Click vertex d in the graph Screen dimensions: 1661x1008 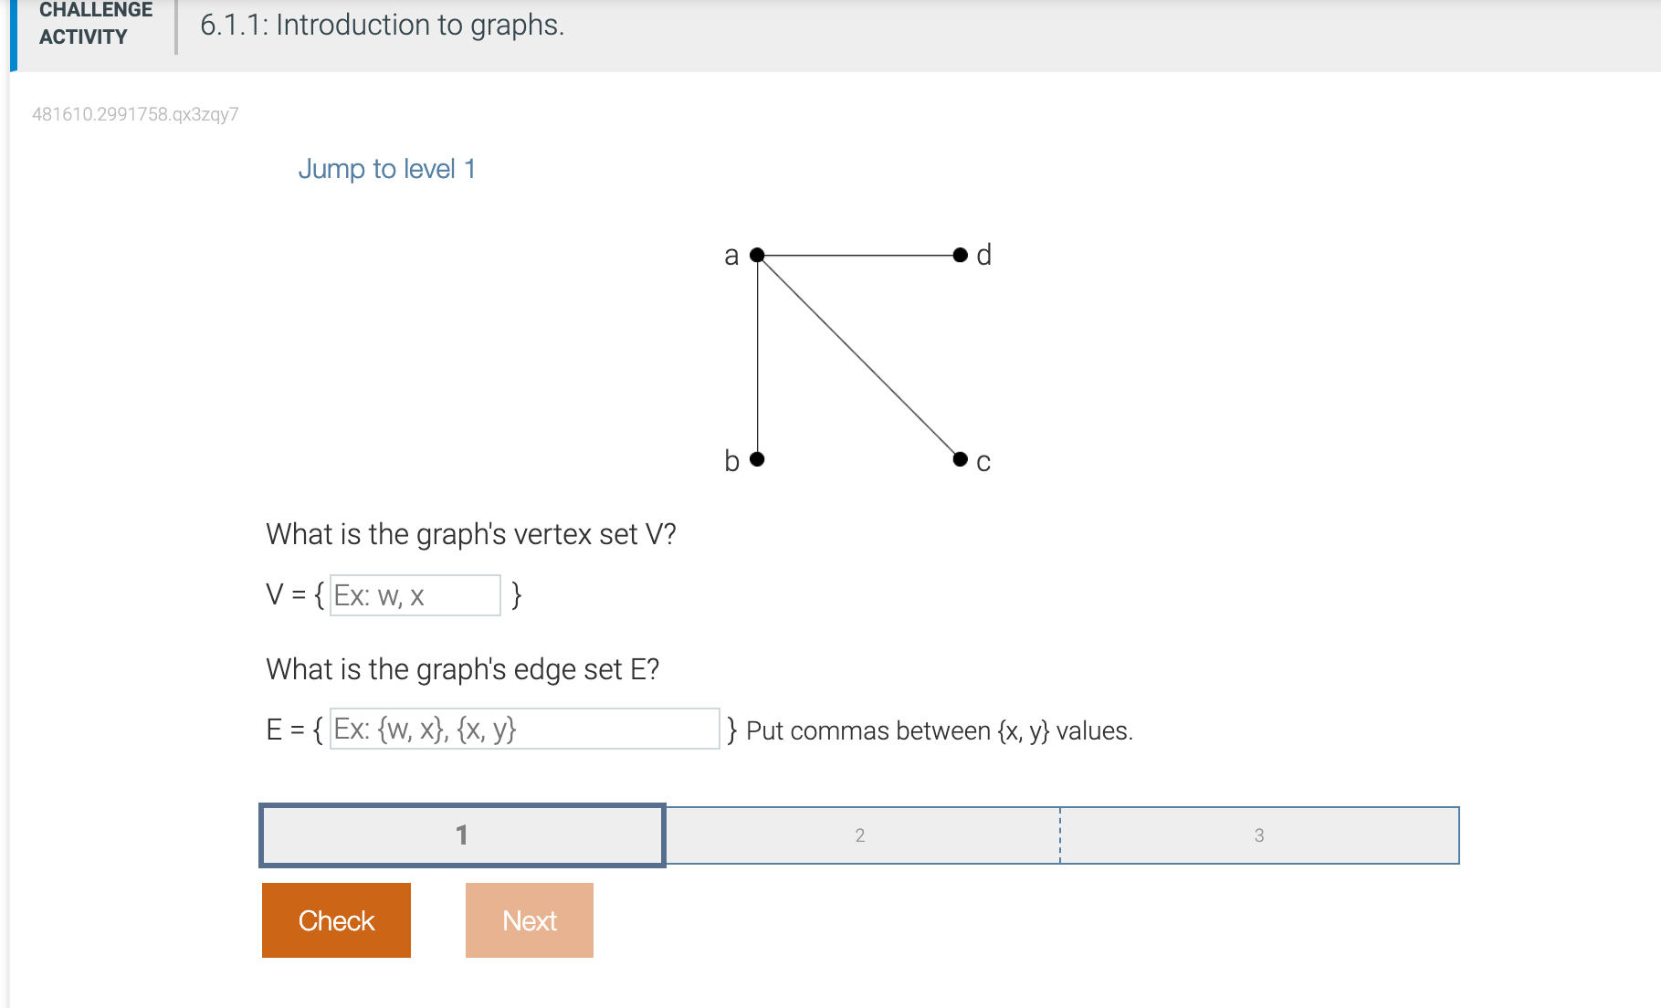[962, 255]
